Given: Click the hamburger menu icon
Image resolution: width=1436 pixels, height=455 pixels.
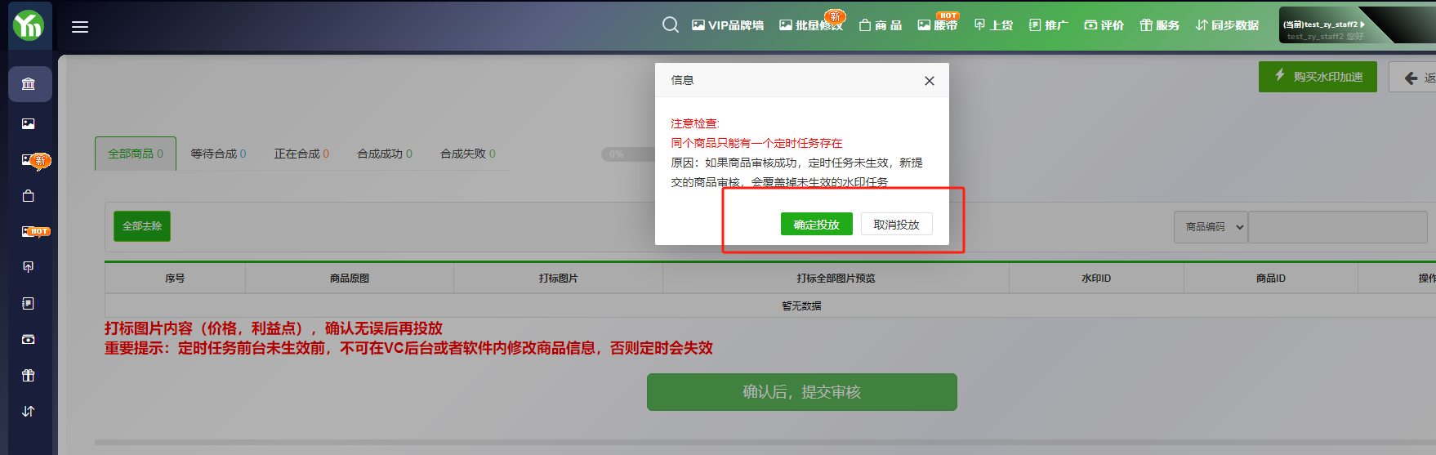Looking at the screenshot, I should pyautogui.click(x=80, y=27).
